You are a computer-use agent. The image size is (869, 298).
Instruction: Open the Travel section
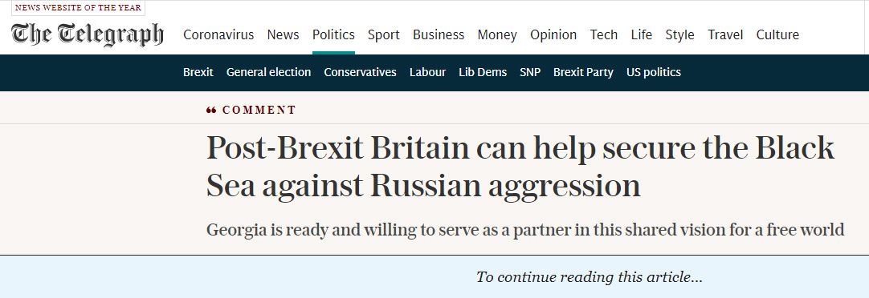pos(725,34)
